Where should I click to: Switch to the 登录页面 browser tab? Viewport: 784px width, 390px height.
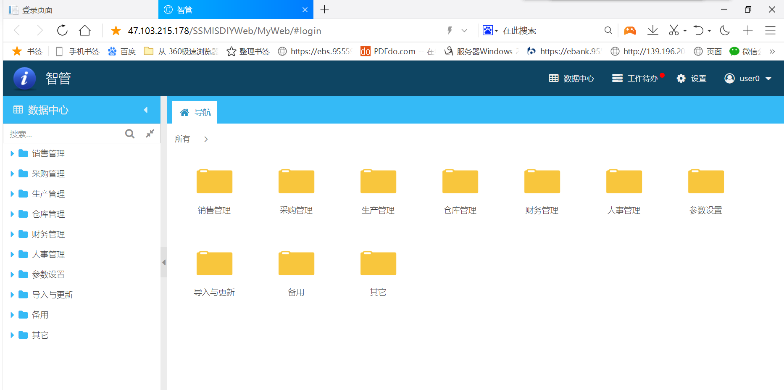tap(80, 10)
